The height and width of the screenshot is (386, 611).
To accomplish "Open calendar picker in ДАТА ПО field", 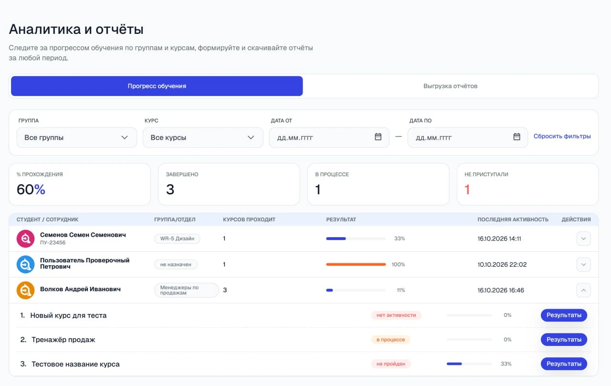I will pos(516,137).
